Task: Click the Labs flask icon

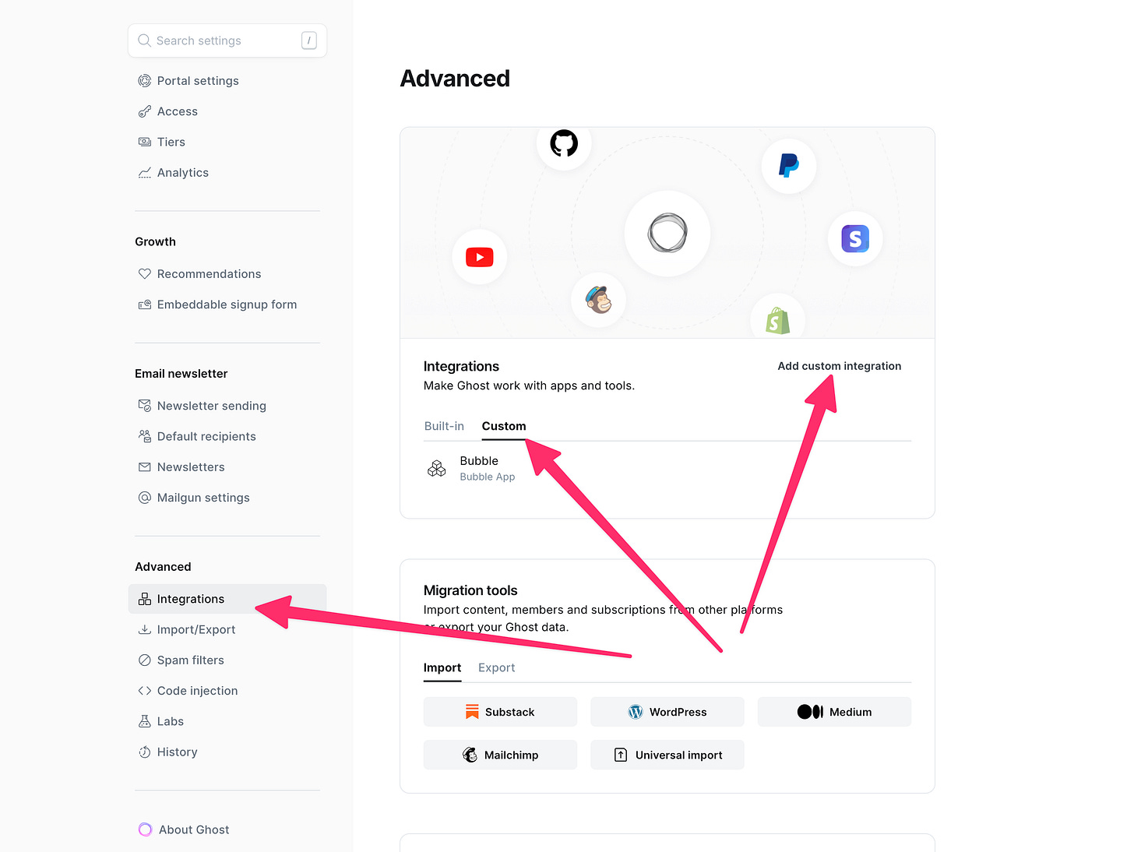Action: tap(145, 721)
